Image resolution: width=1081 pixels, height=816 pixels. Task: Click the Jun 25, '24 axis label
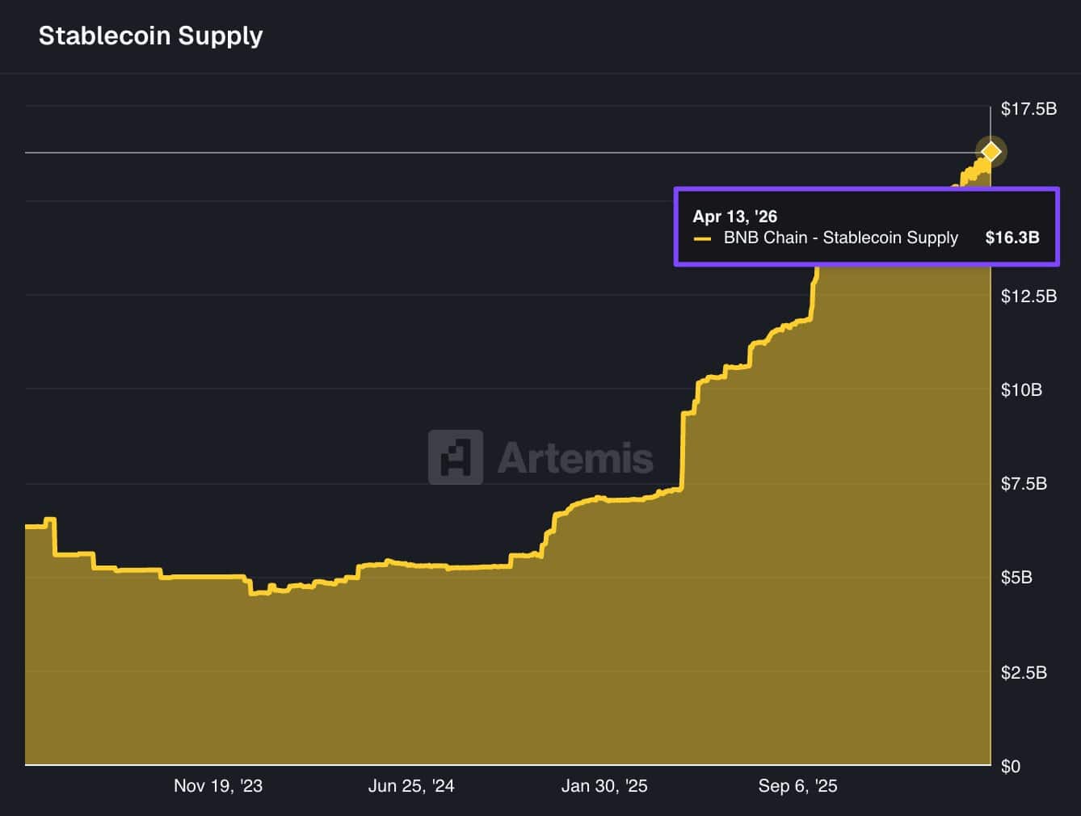tap(411, 785)
